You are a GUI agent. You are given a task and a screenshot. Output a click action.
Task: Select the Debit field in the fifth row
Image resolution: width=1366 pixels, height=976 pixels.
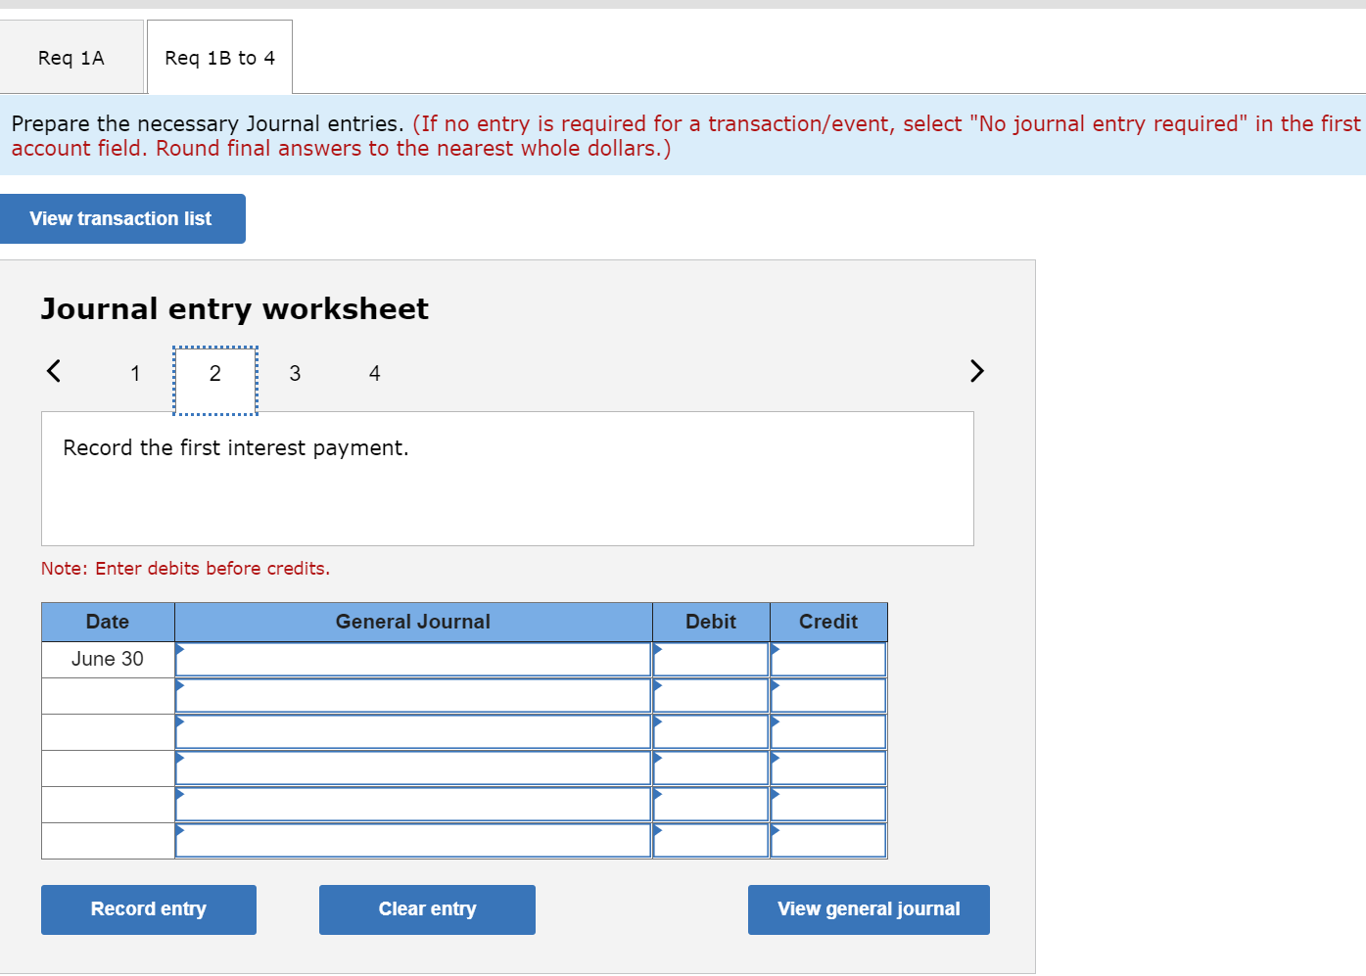tap(711, 804)
